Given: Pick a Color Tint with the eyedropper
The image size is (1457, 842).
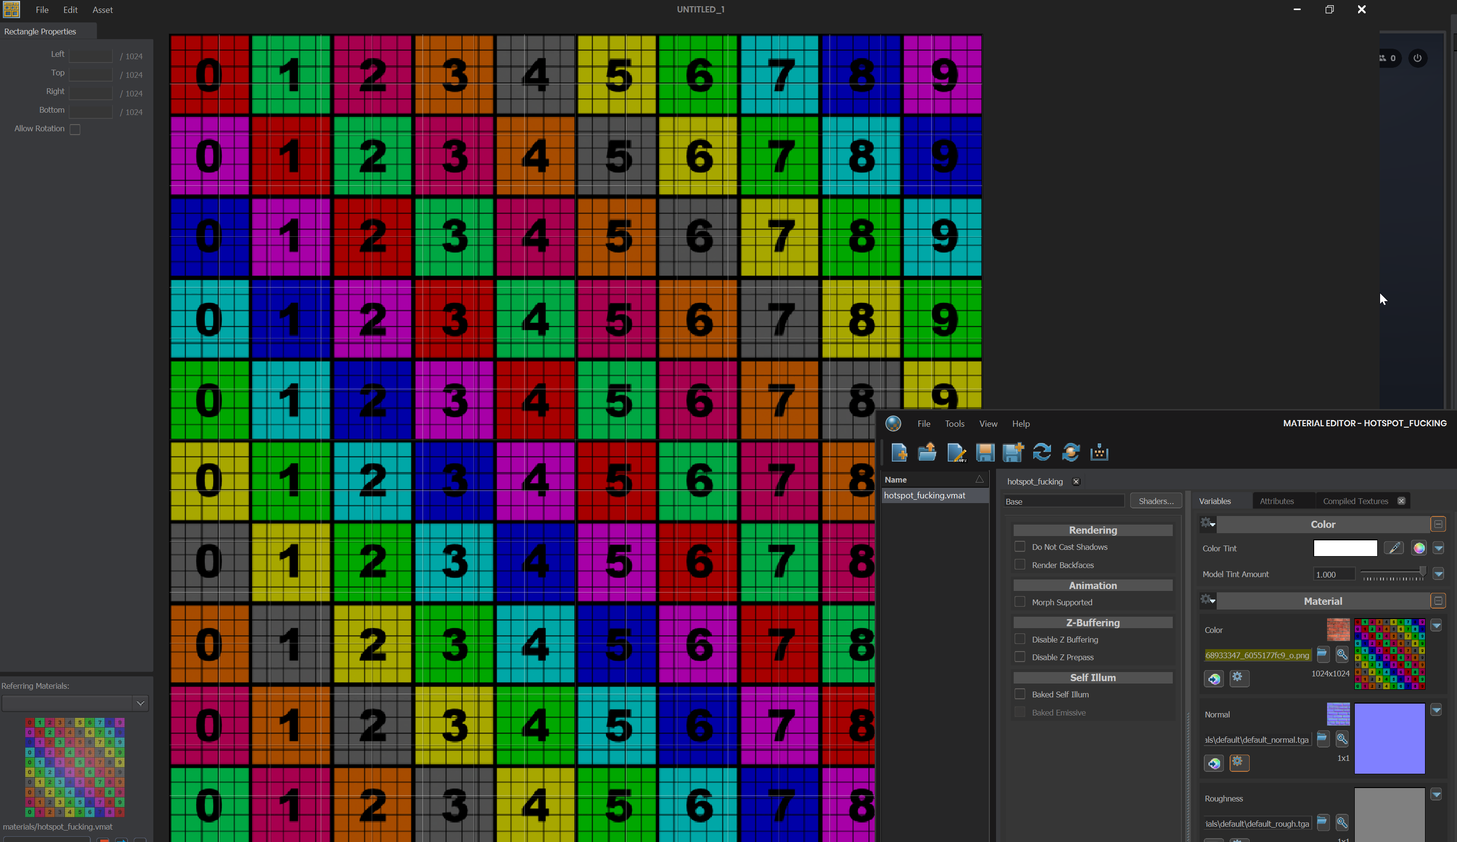Looking at the screenshot, I should [1394, 548].
